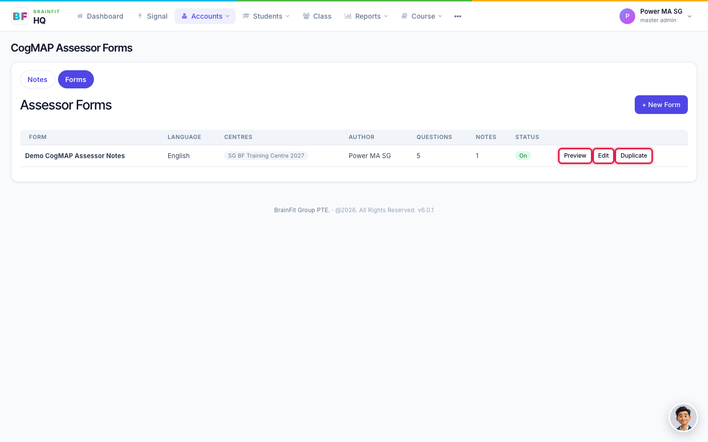Click the CENTRES column header
708x442 pixels.
click(x=238, y=137)
